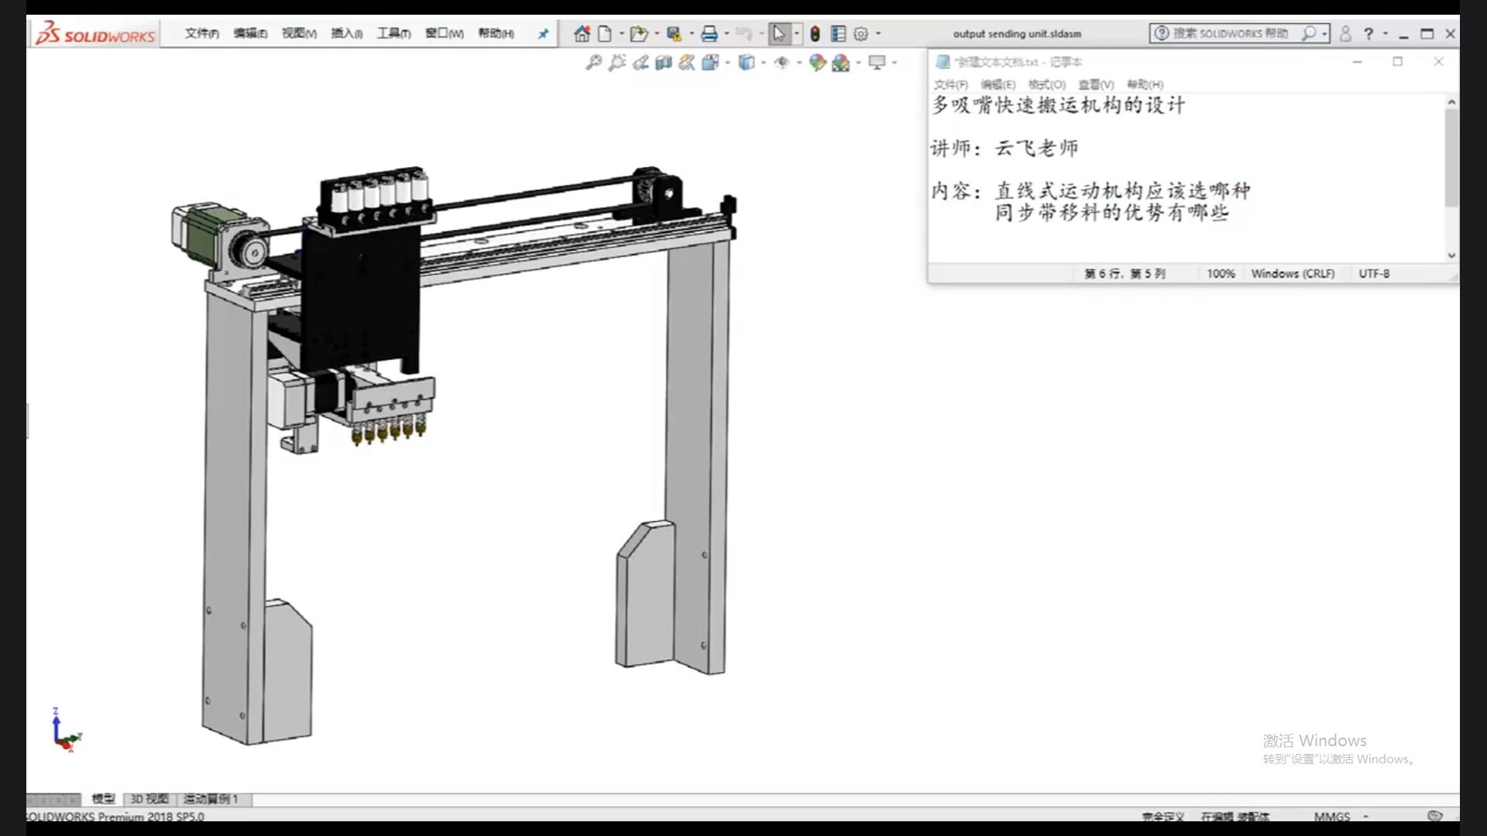The width and height of the screenshot is (1487, 836).
Task: Click the status bar icon at far right
Action: tap(1434, 816)
